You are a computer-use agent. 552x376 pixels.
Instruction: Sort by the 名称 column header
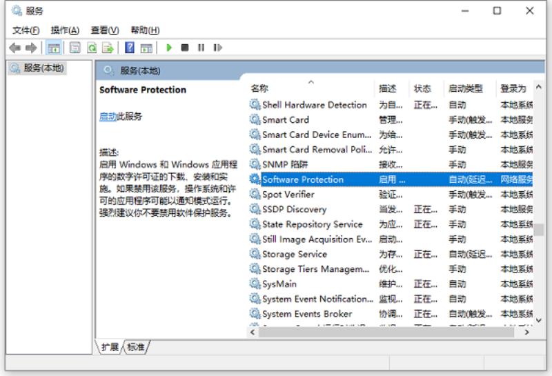311,88
